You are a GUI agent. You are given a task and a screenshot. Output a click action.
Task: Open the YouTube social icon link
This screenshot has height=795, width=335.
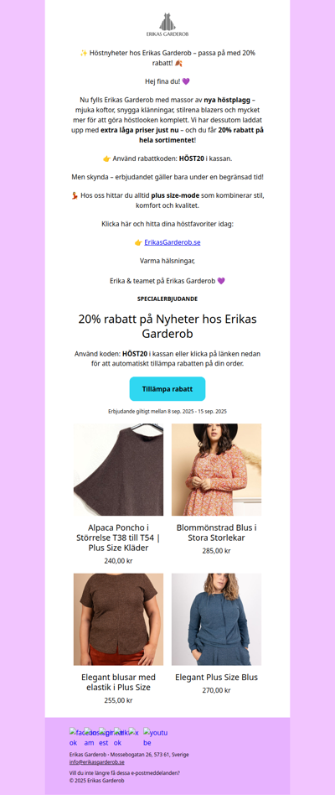point(155,738)
